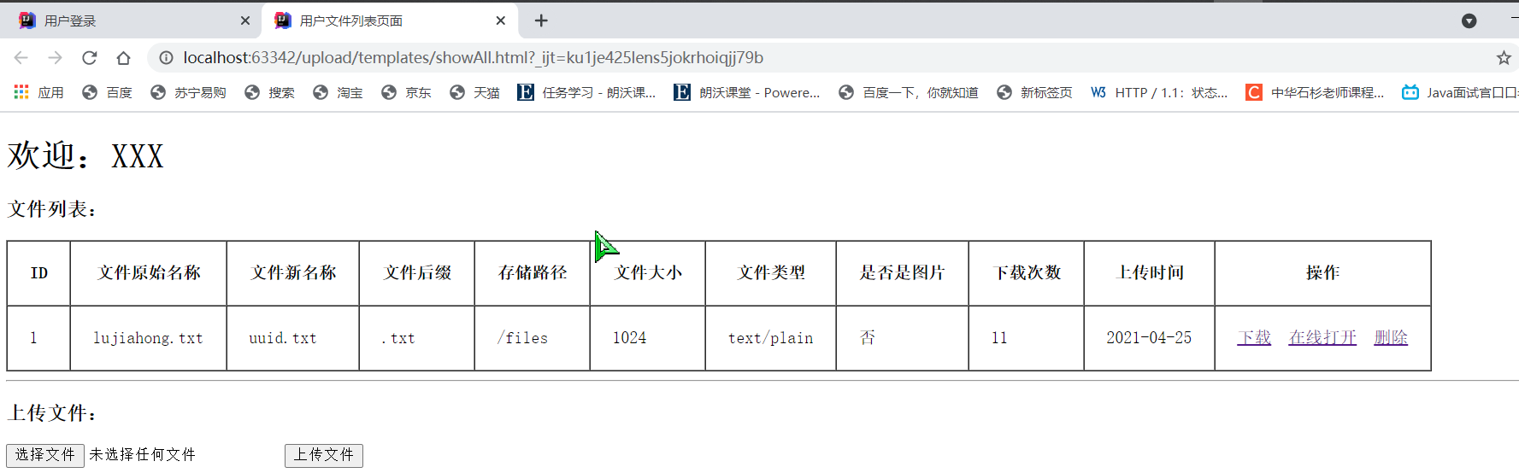
Task: Click the 未选择任何文件 label
Action: [143, 454]
